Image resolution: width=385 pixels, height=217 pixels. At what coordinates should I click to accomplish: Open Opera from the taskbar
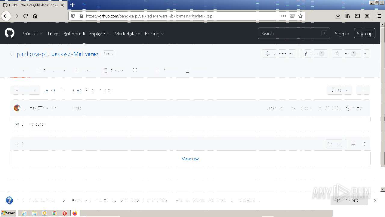pyautogui.click(x=65, y=213)
